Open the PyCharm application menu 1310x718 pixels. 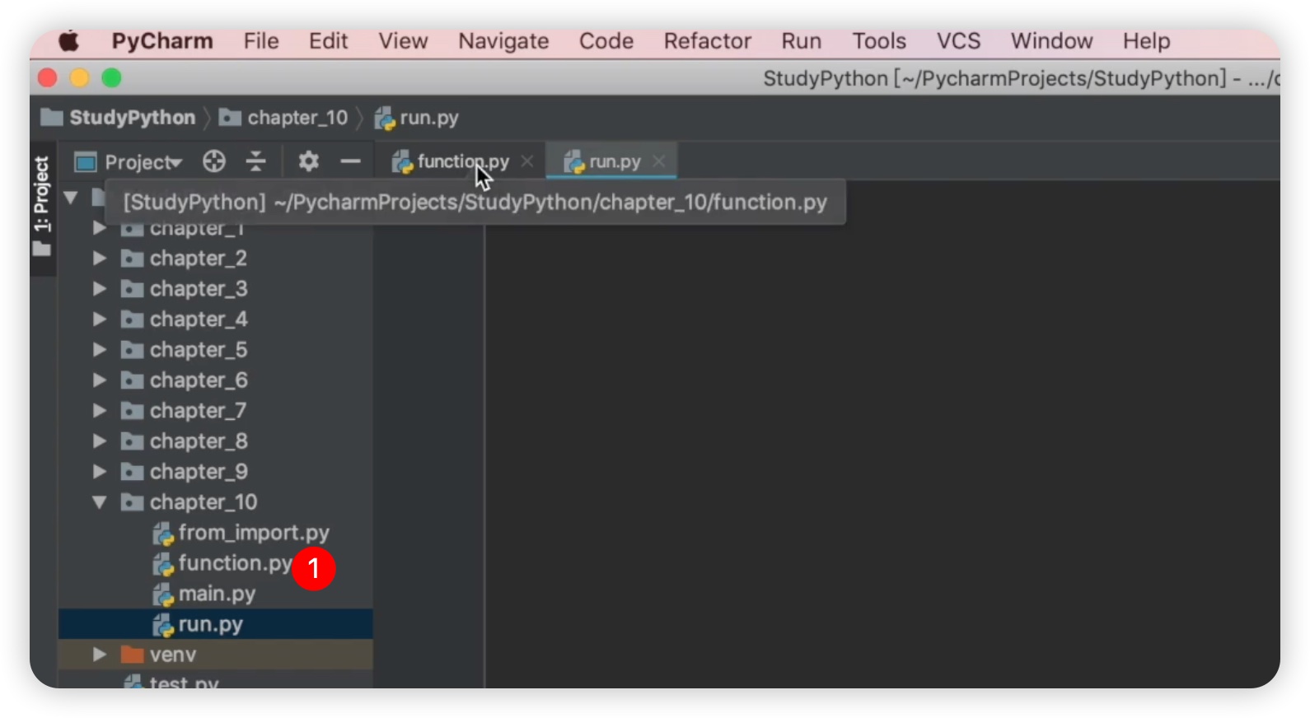[162, 41]
